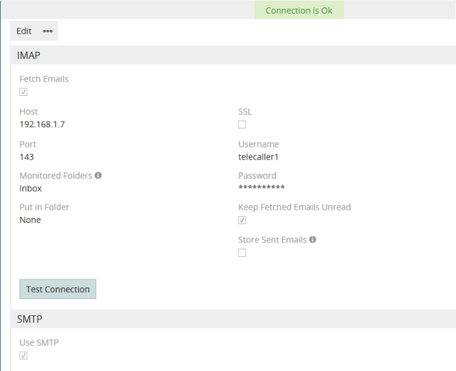Click the Store Sent Emails info icon
Screen dimensions: 456x371
[313, 239]
